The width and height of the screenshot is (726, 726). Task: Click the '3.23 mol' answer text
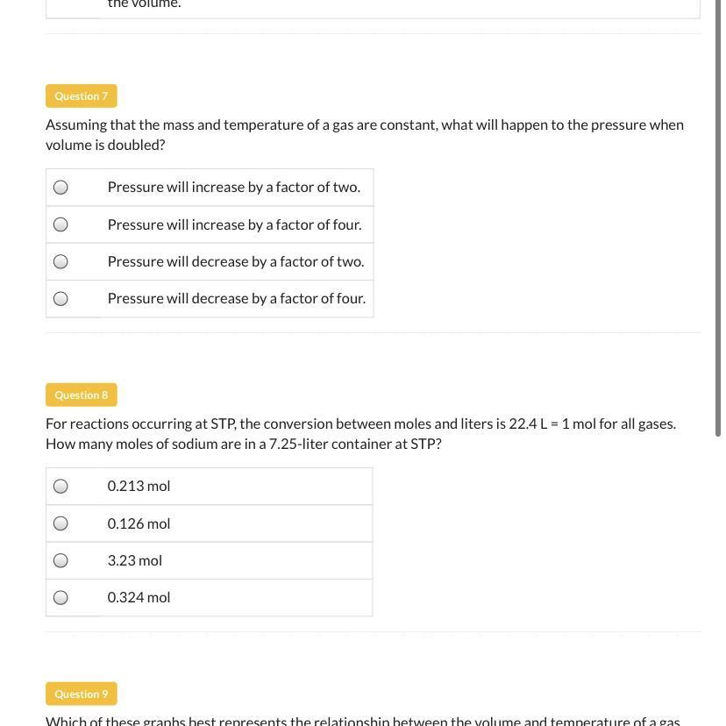click(x=134, y=560)
